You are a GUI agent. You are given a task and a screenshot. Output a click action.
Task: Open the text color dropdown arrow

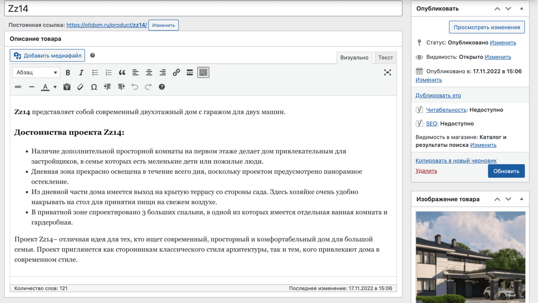pos(55,87)
